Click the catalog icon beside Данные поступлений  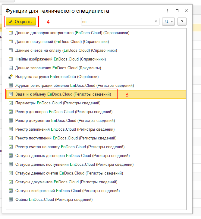point(11,42)
